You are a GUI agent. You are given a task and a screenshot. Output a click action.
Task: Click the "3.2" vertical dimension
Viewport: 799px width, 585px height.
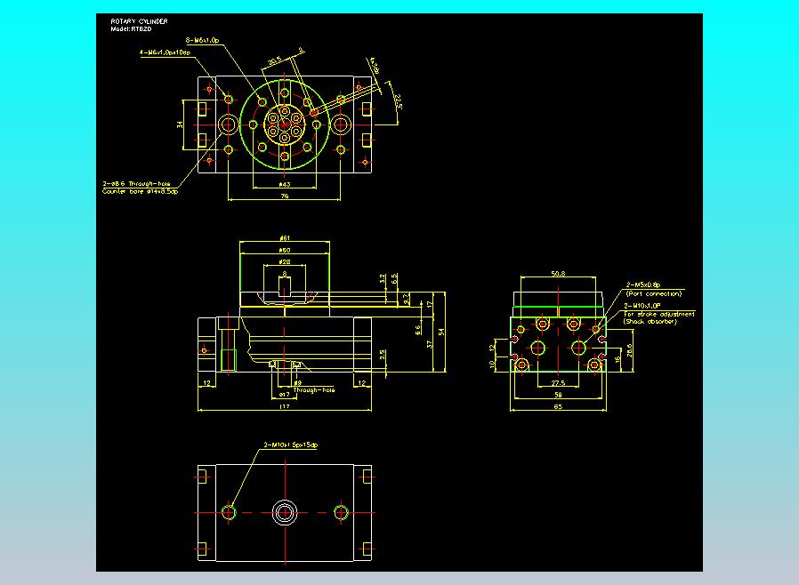click(383, 279)
